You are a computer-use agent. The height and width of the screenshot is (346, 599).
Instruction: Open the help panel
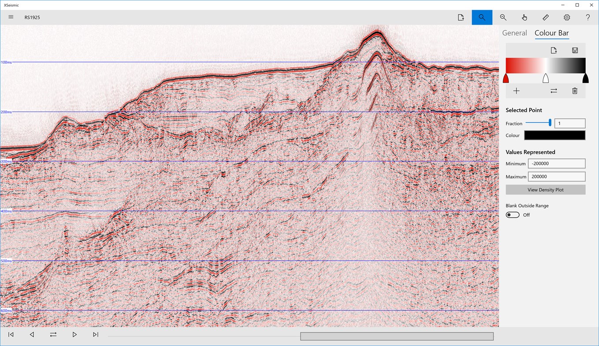click(x=588, y=17)
